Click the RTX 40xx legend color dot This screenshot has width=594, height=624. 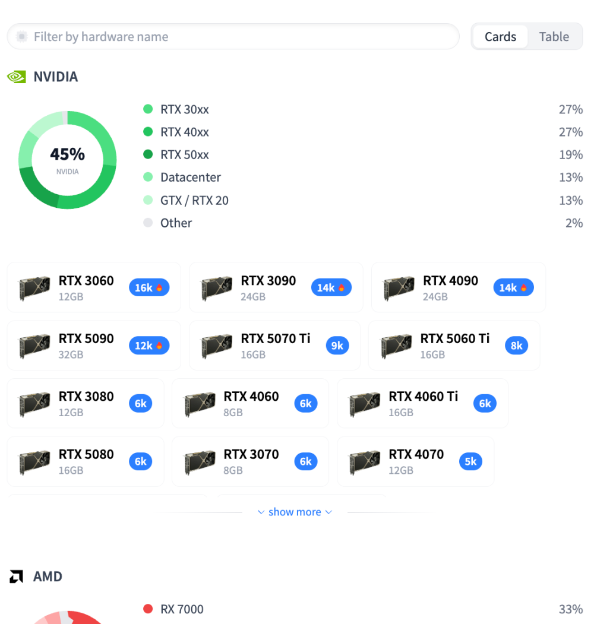(x=148, y=132)
